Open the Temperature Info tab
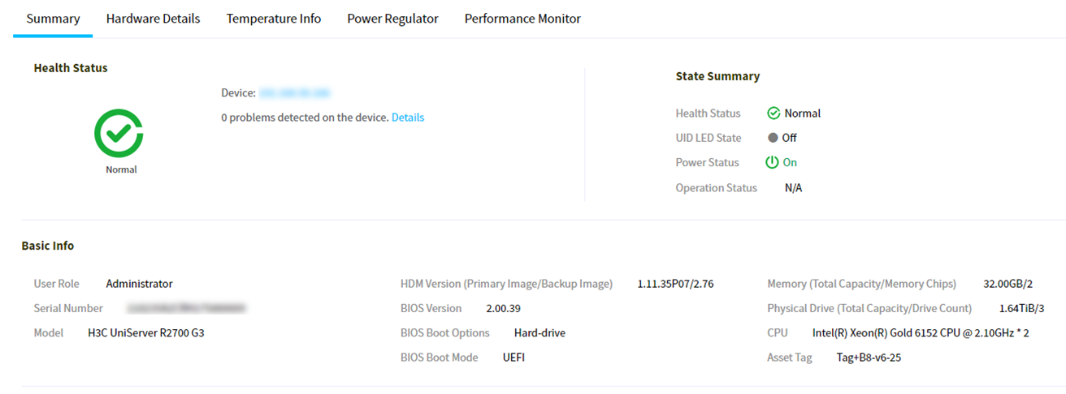This screenshot has width=1066, height=394. (x=274, y=19)
